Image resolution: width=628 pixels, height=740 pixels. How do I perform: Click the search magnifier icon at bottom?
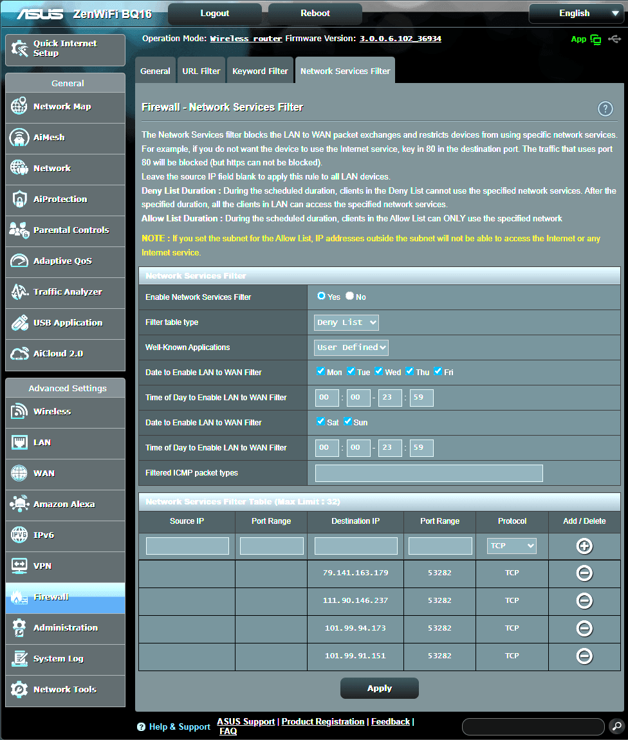point(616,726)
